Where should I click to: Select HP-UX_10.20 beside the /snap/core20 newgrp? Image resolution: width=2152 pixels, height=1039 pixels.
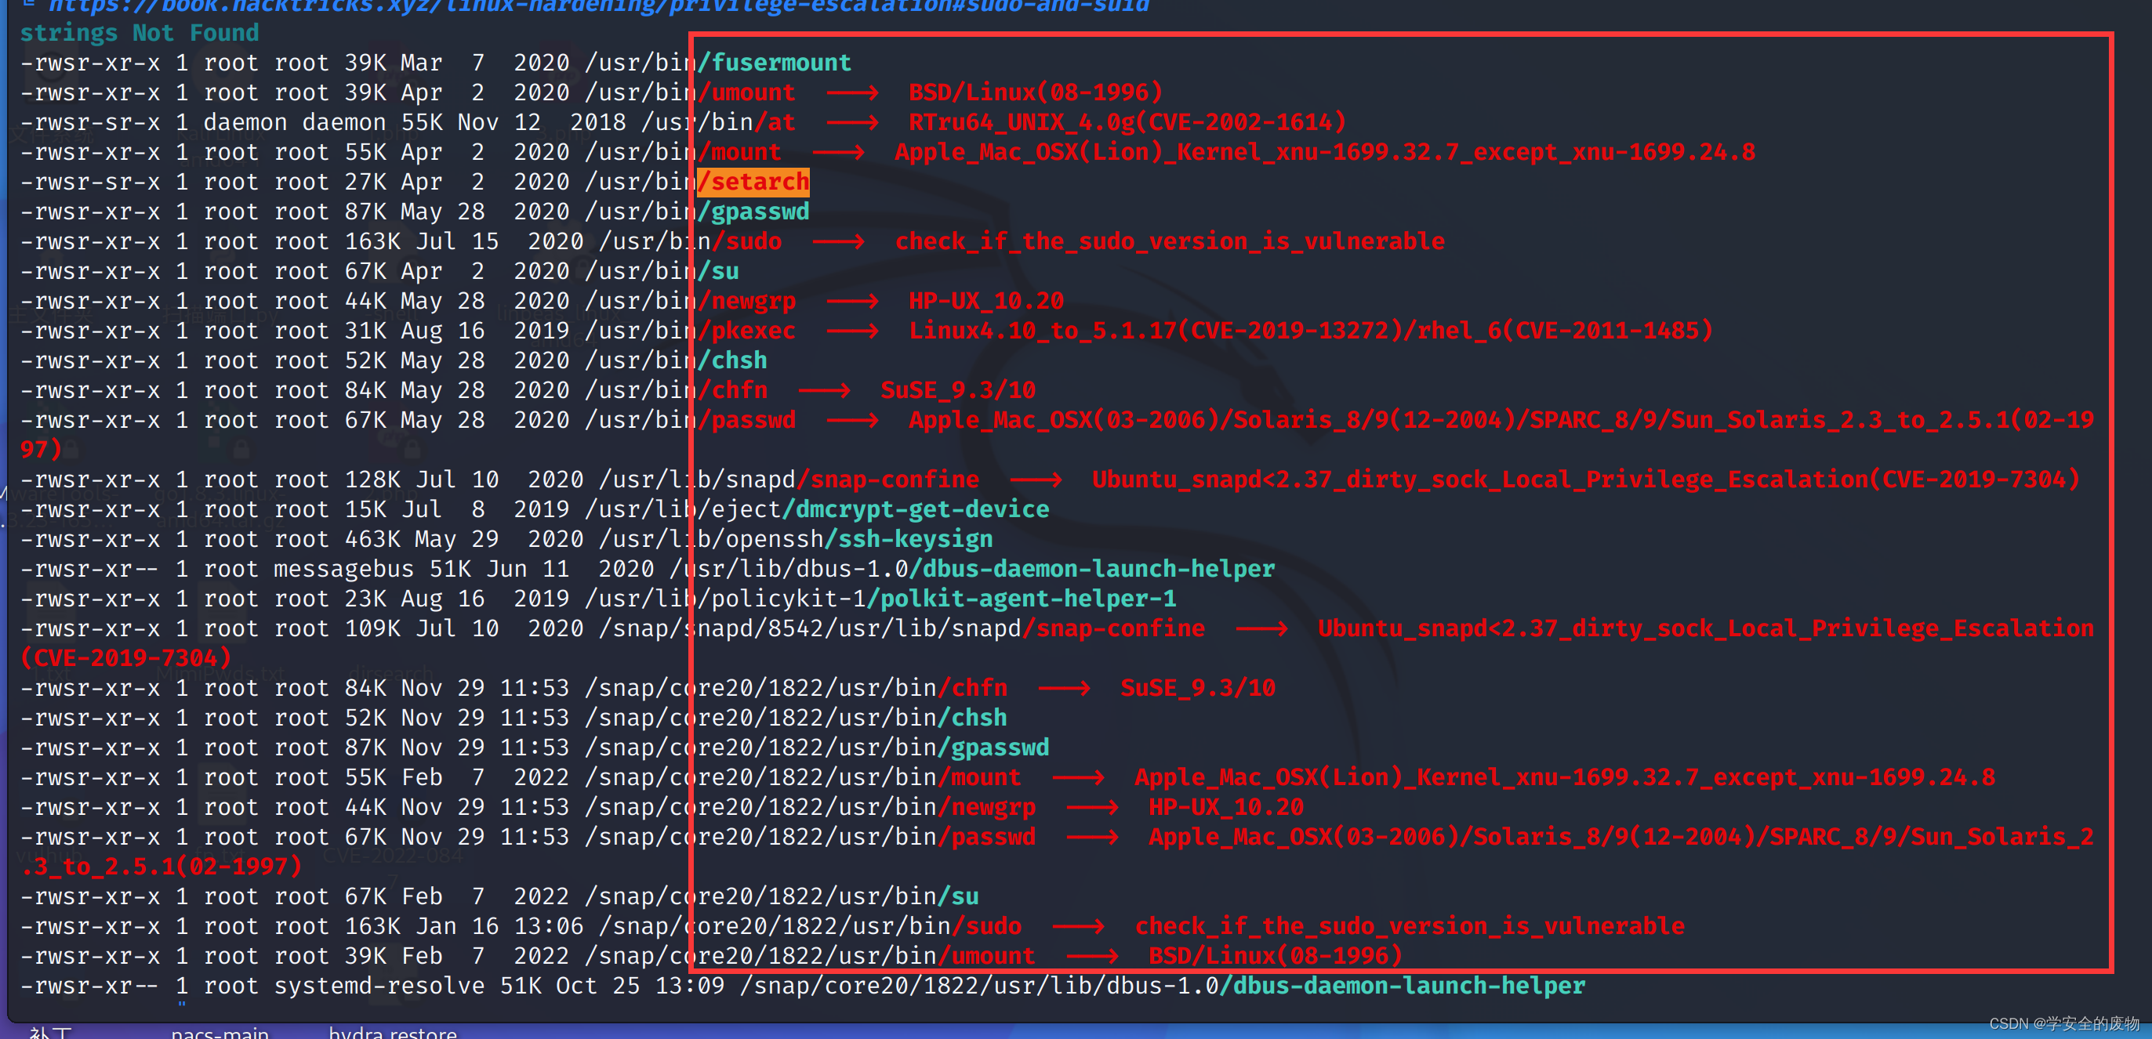(1225, 808)
